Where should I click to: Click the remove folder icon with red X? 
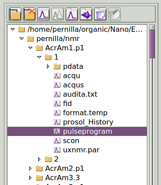(x=29, y=14)
